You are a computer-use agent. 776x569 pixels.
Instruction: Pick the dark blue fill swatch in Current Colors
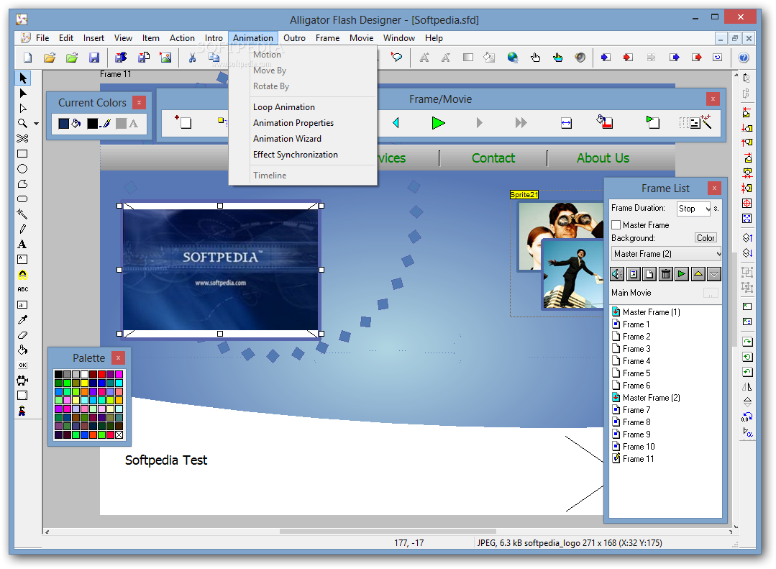click(x=63, y=123)
